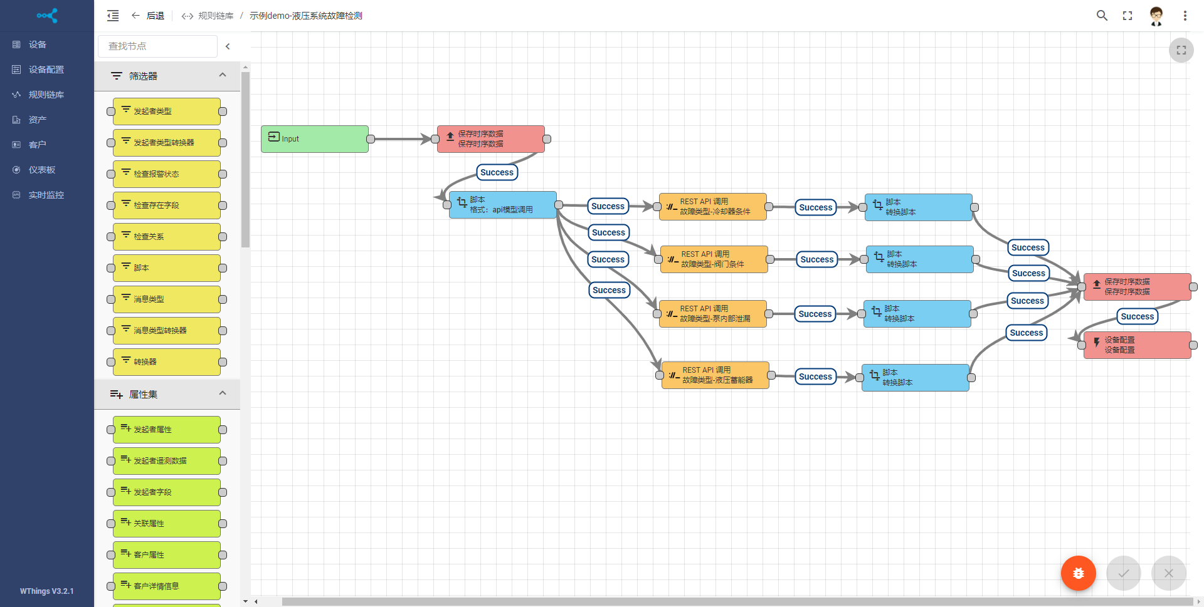Open 客户 in the sidebar
Screen dimensions: 1204x607
pyautogui.click(x=47, y=145)
